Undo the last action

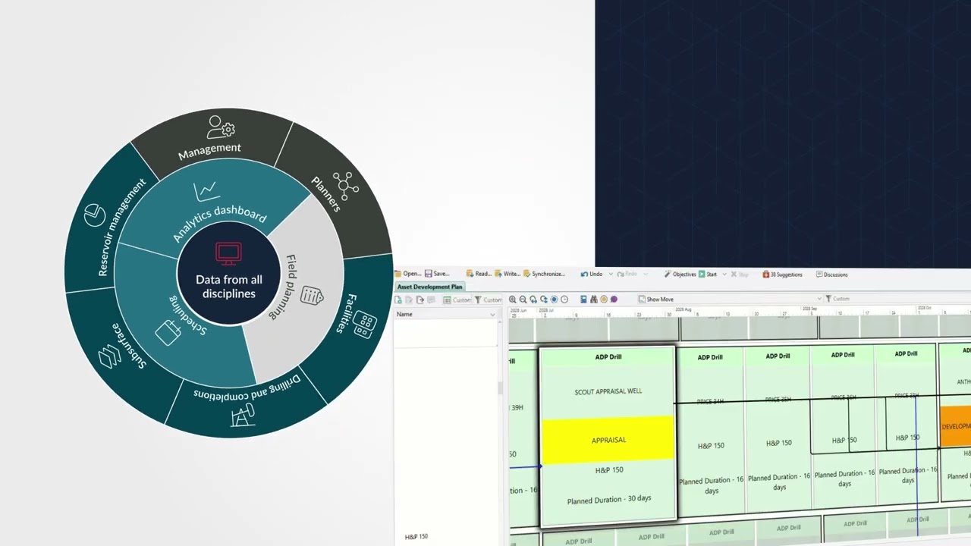(x=592, y=274)
